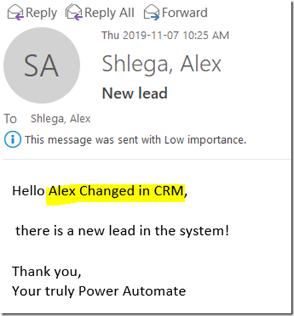Click the line about a new lead in the system
Image resolution: width=294 pixels, height=316 pixels.
122,231
